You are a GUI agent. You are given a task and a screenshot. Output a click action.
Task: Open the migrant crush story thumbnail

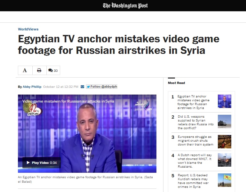coord(225,142)
